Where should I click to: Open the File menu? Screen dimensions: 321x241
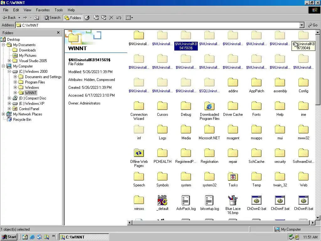click(x=6, y=10)
